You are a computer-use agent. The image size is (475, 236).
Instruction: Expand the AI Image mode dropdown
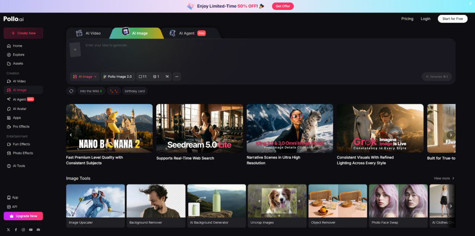click(85, 77)
